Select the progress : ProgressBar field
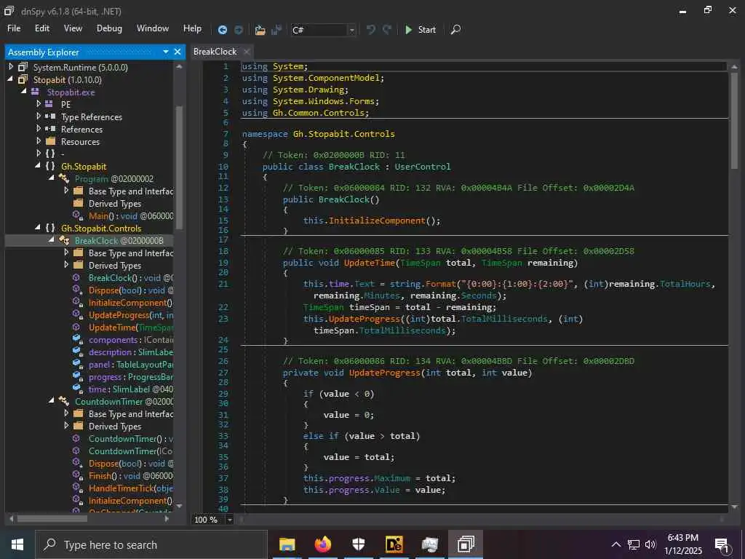Viewport: 745px width, 559px height. tap(131, 377)
